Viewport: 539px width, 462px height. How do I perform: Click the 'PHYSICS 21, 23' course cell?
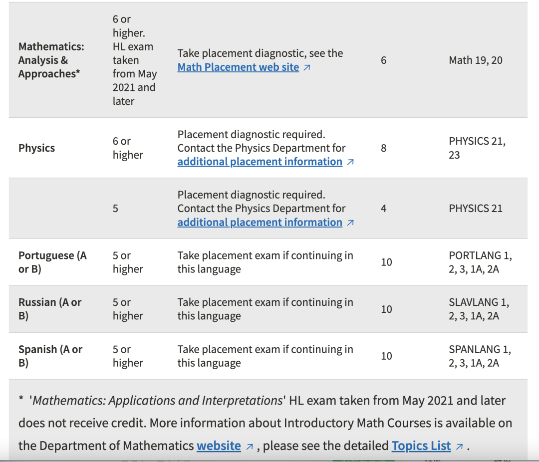[x=477, y=148]
